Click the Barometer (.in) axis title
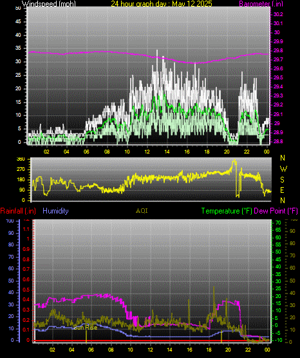 click(261, 4)
